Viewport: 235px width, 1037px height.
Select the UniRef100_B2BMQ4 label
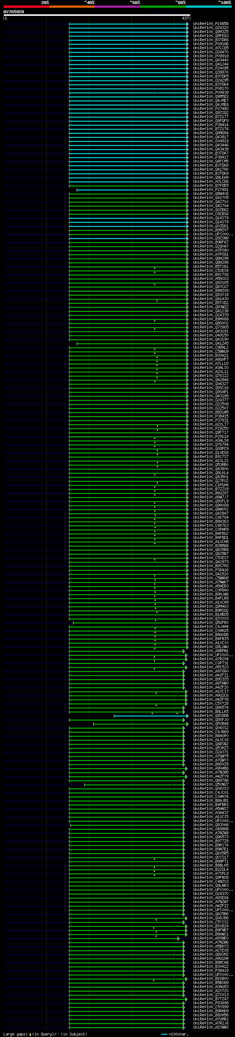(x=210, y=546)
